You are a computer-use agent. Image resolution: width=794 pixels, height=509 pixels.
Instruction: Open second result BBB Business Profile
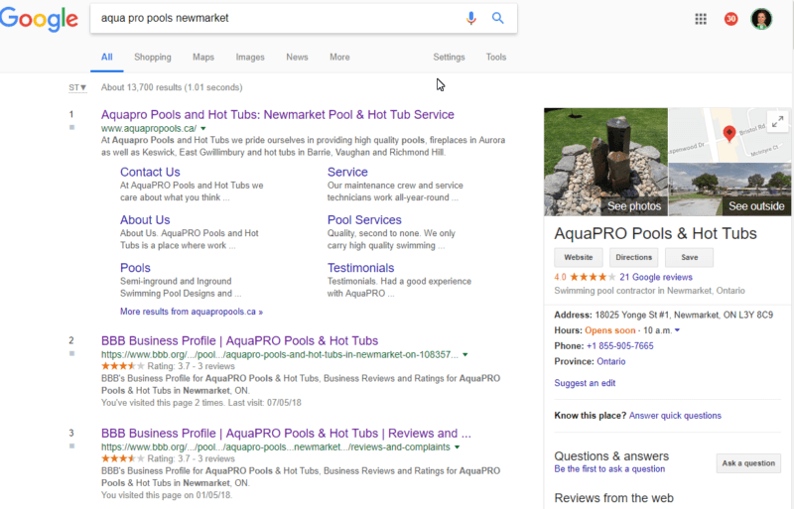tap(239, 341)
